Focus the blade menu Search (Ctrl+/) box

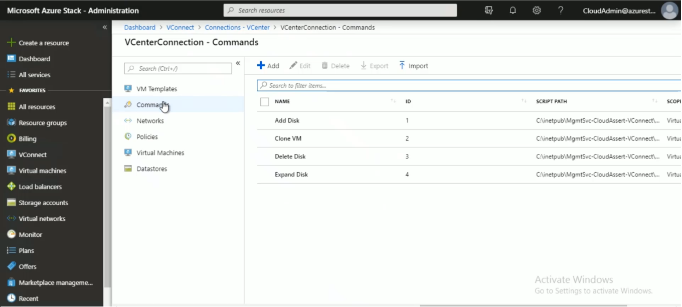pyautogui.click(x=178, y=68)
